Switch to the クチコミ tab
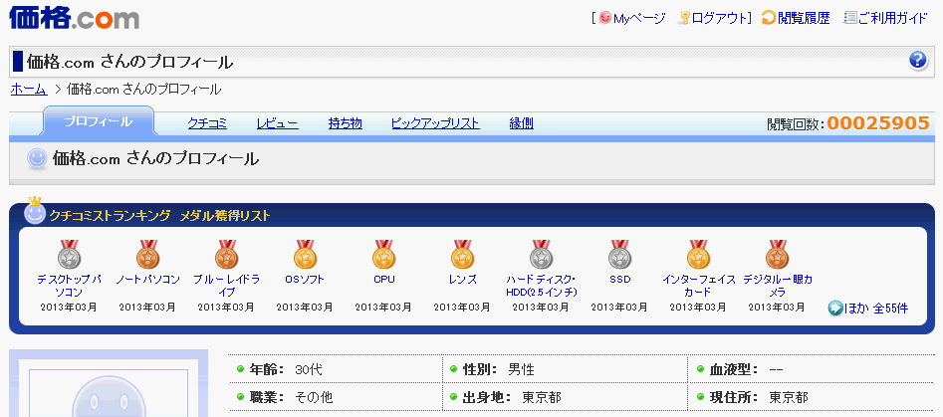Image resolution: width=943 pixels, height=417 pixels. [207, 123]
